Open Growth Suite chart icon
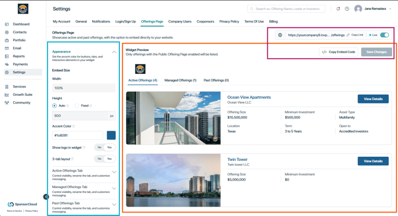 click(x=7, y=95)
